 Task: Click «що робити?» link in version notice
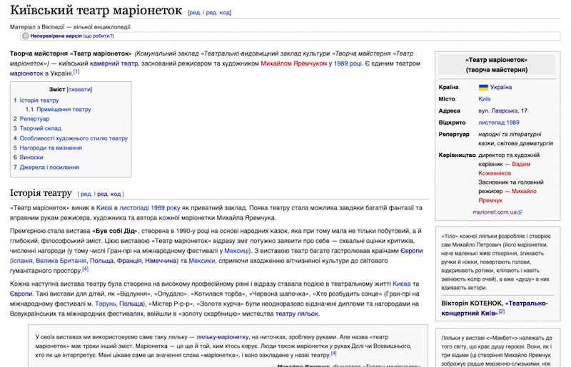(98, 36)
